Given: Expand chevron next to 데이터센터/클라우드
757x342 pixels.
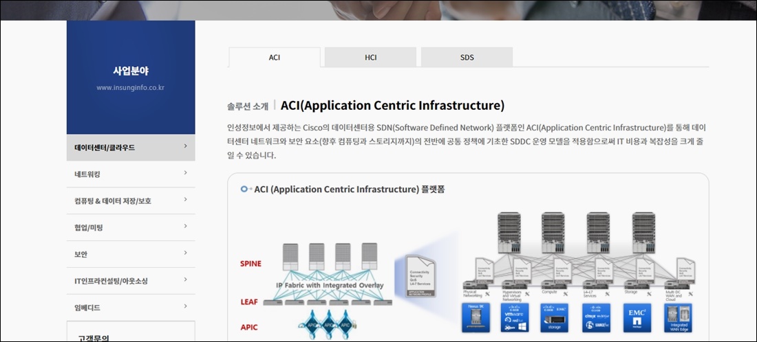Looking at the screenshot, I should 185,146.
